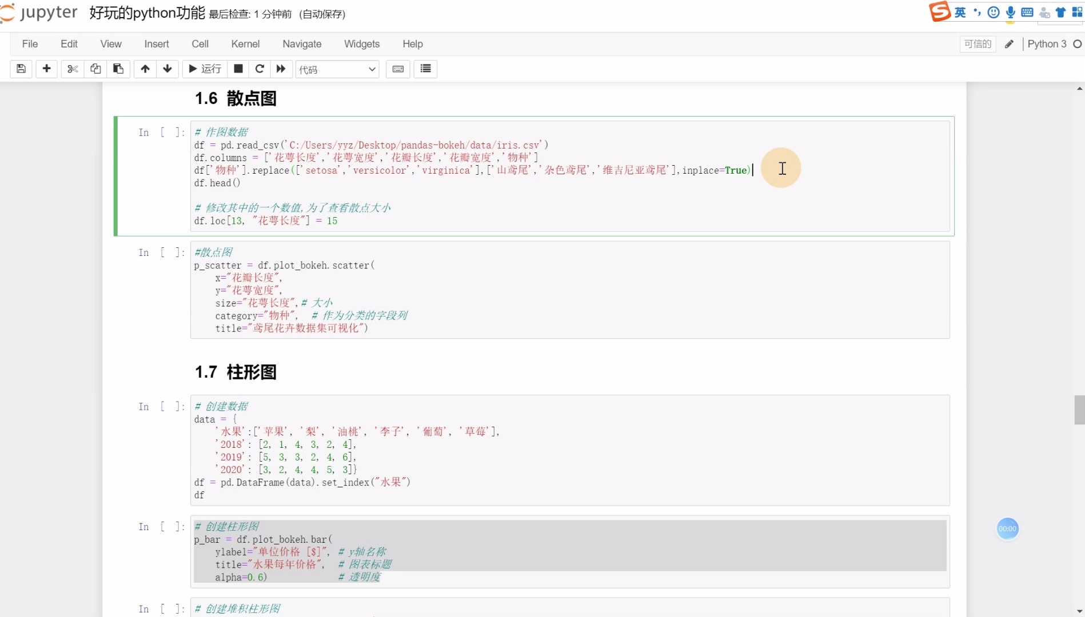Interrupt the kernel with the stop icon
The image size is (1085, 617).
point(238,69)
